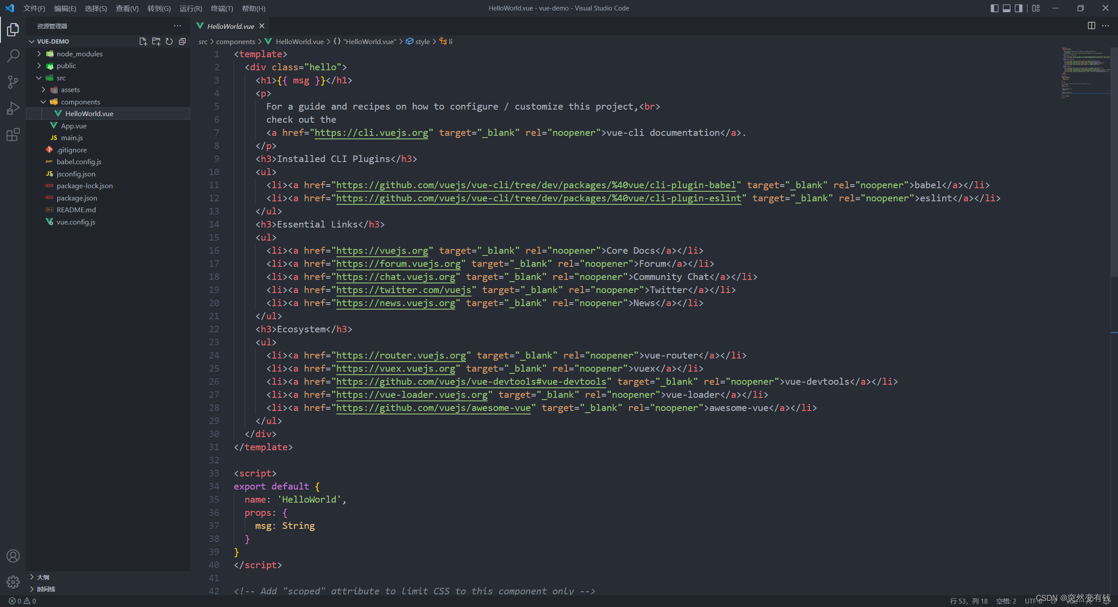Click line number 33 in gutter

[214, 473]
